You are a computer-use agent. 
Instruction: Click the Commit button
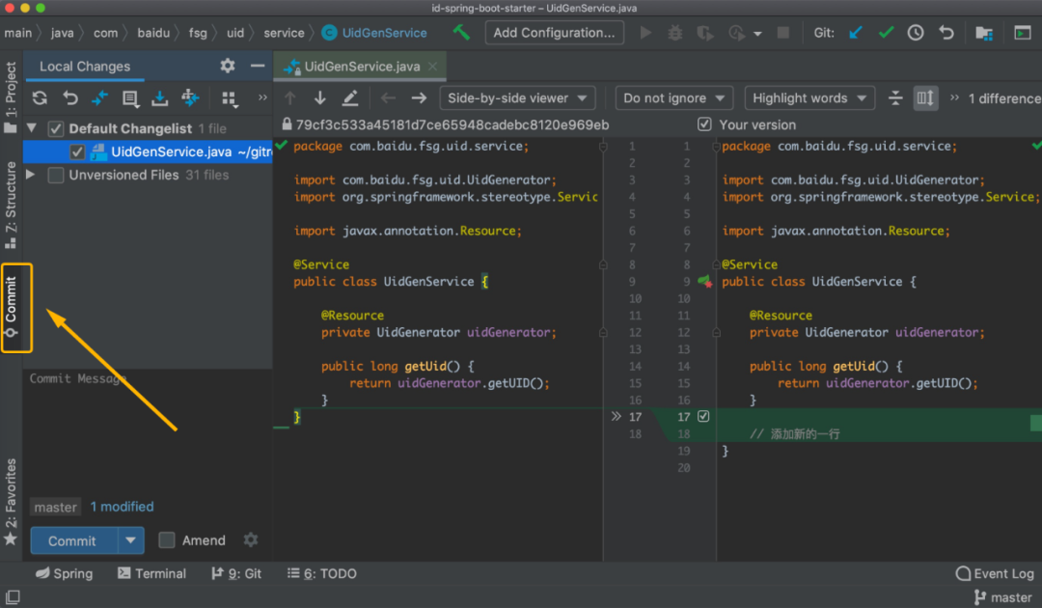point(72,540)
